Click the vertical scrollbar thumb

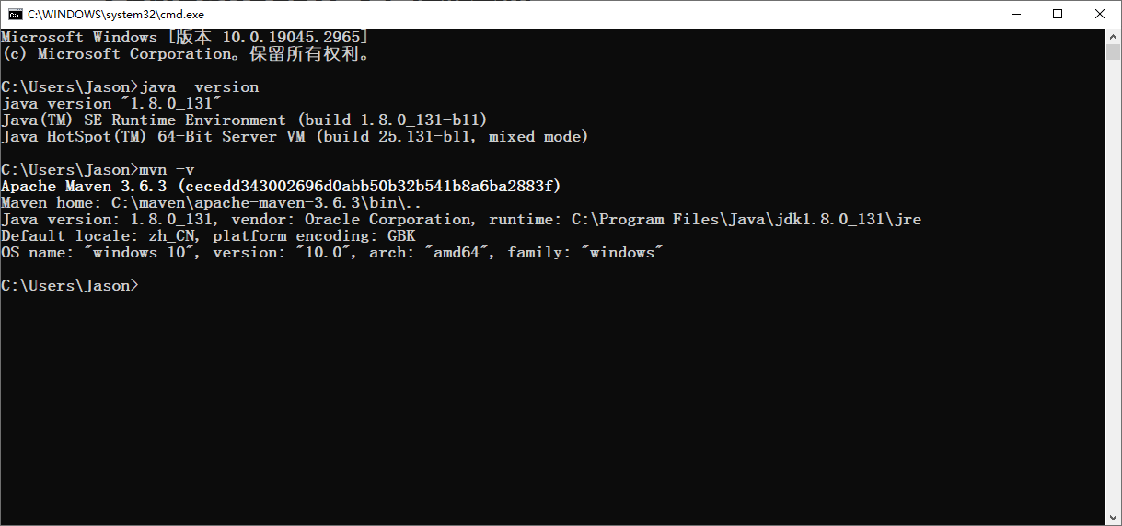tap(1113, 51)
